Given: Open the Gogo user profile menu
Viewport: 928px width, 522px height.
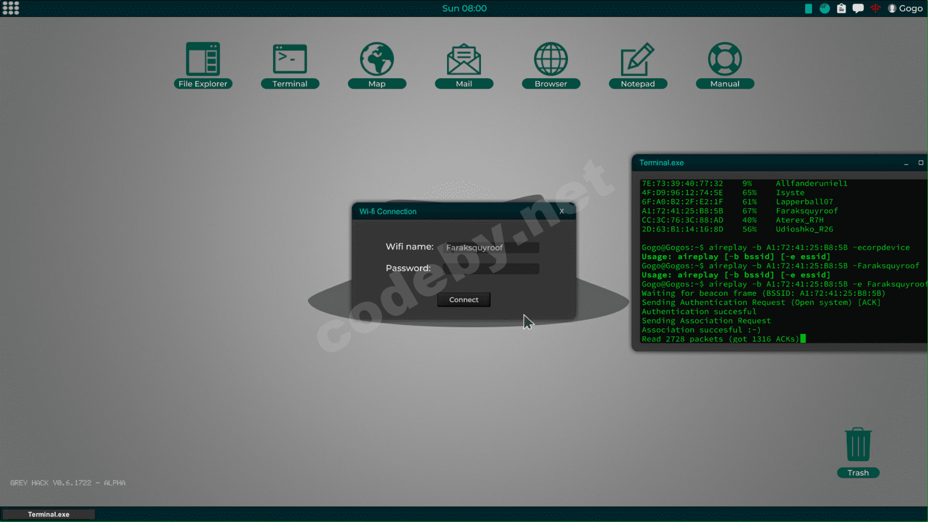Looking at the screenshot, I should pos(905,8).
